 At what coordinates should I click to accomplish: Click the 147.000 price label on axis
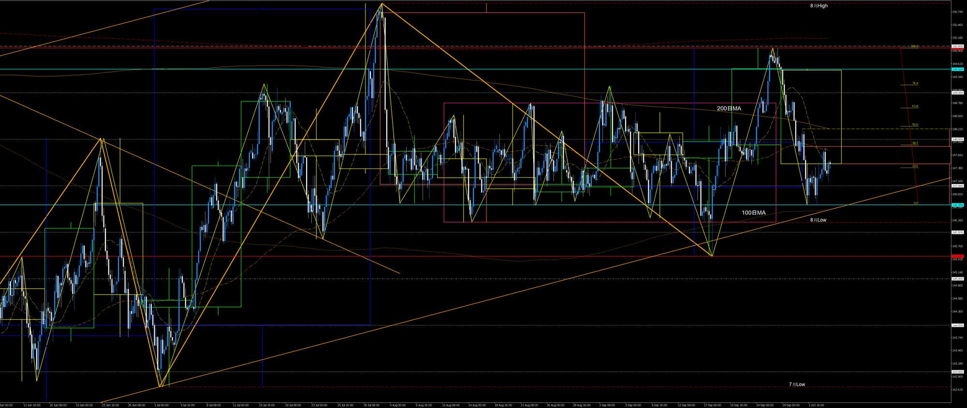[x=957, y=185]
